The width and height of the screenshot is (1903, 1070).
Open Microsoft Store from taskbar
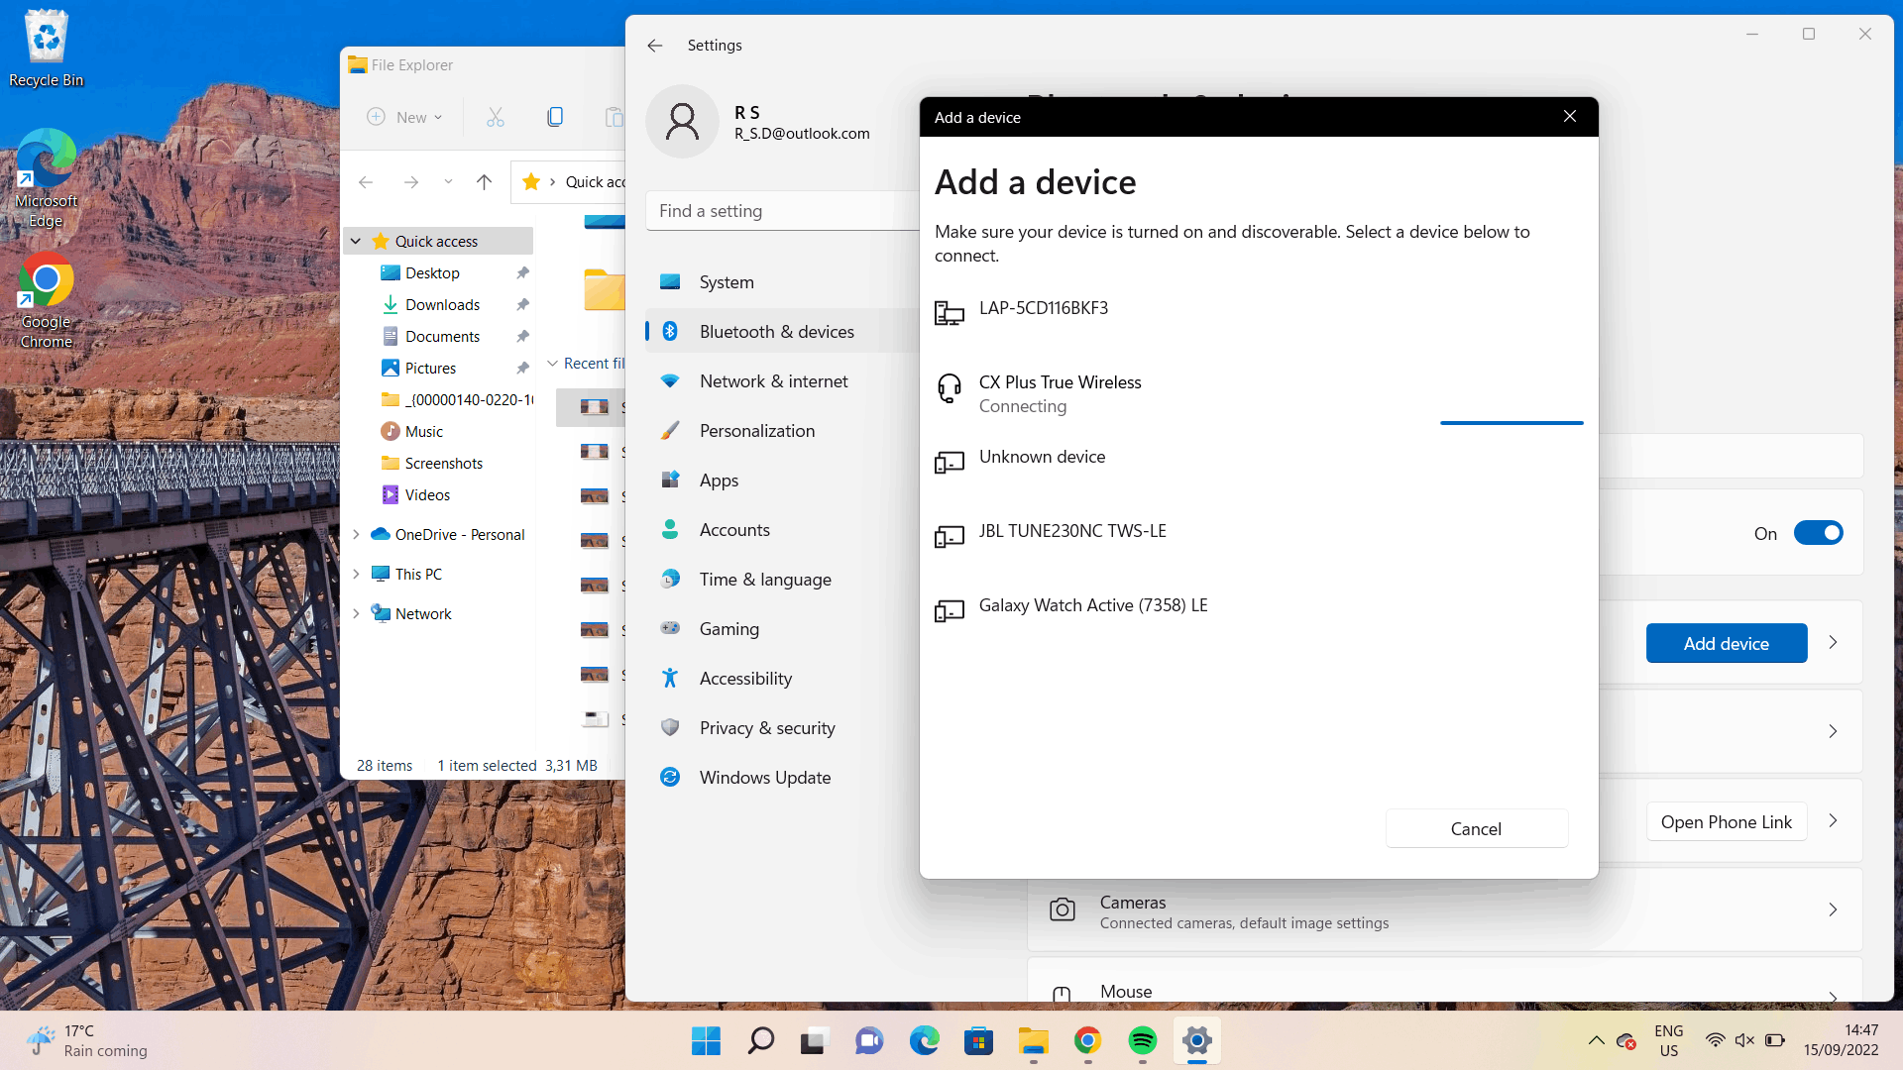pos(978,1040)
